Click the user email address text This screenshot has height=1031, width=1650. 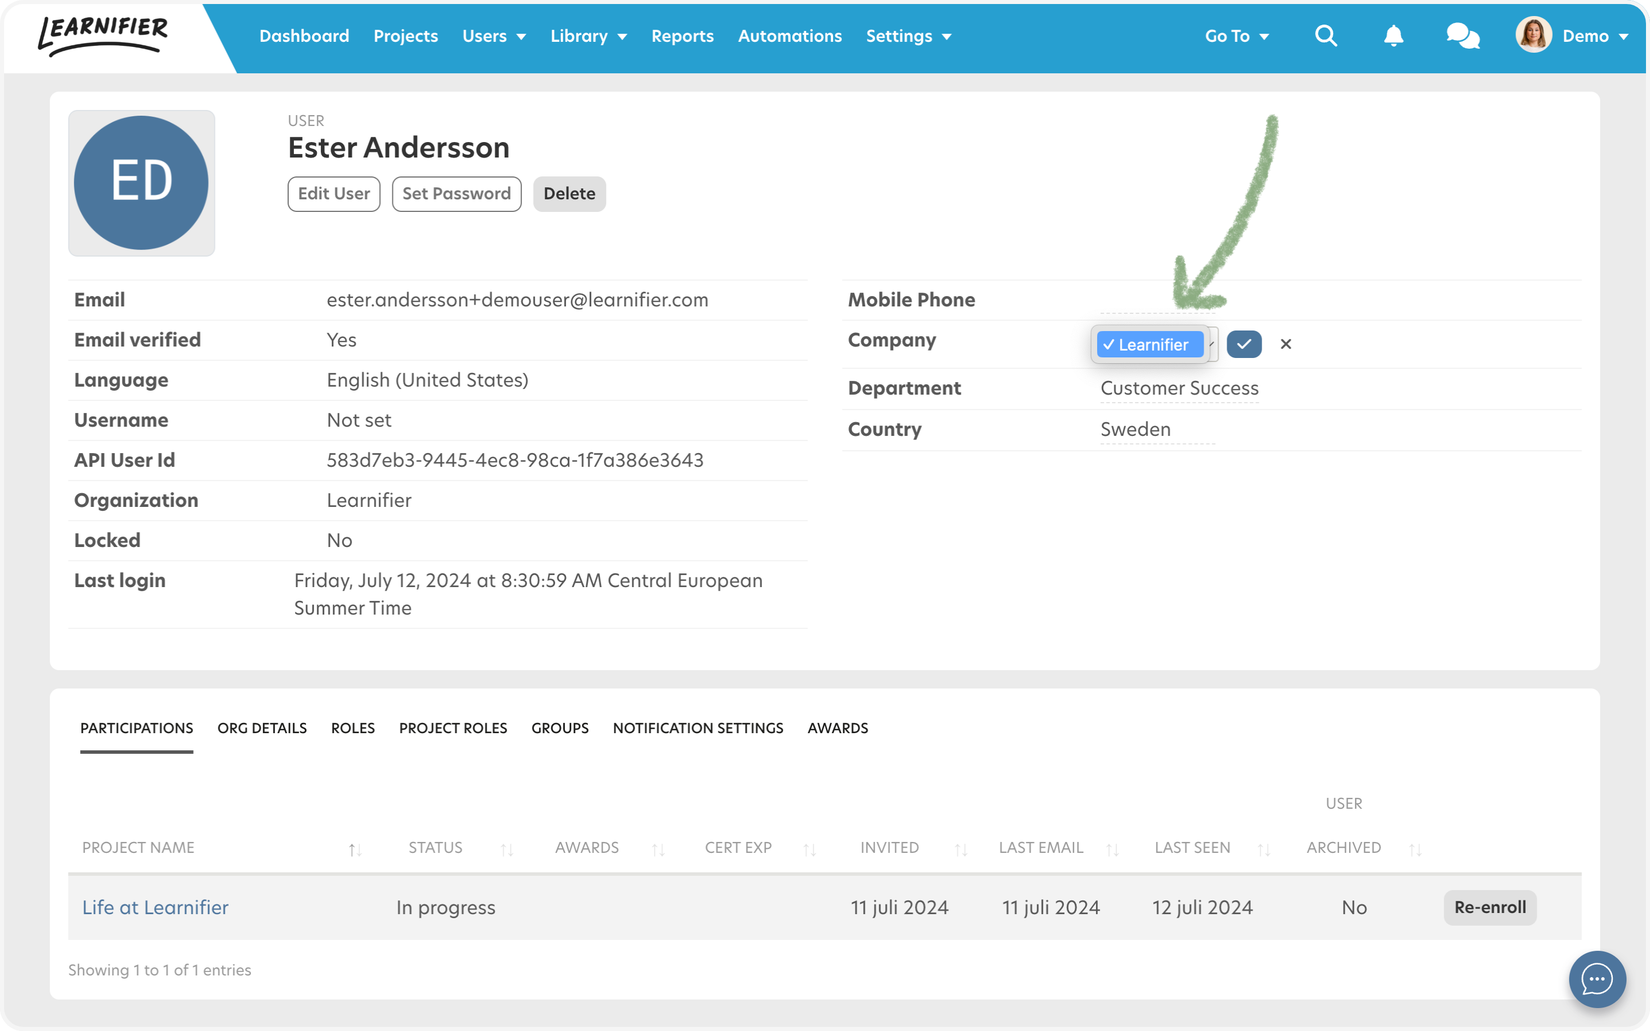(x=517, y=300)
